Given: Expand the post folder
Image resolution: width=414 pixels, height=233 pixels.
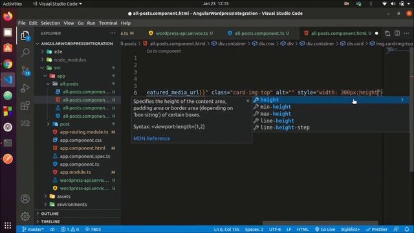Looking at the screenshot, I should (x=65, y=124).
